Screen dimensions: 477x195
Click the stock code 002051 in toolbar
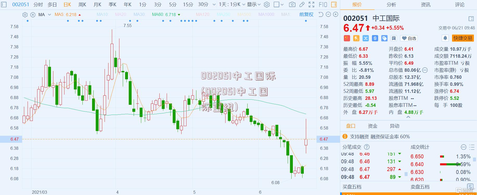point(21,4)
